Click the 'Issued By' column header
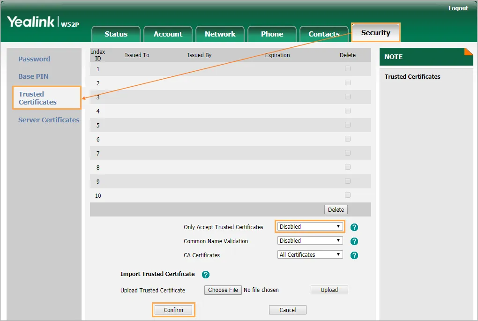The height and width of the screenshot is (321, 478). tap(199, 55)
